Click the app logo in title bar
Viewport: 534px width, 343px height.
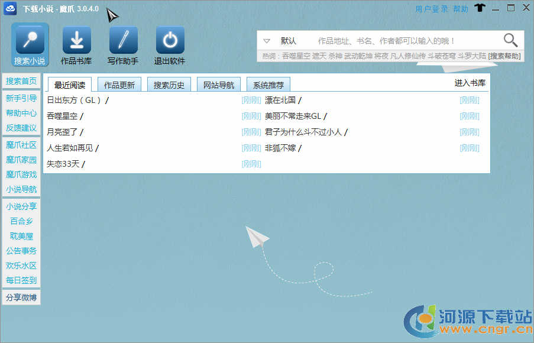pyautogui.click(x=10, y=8)
